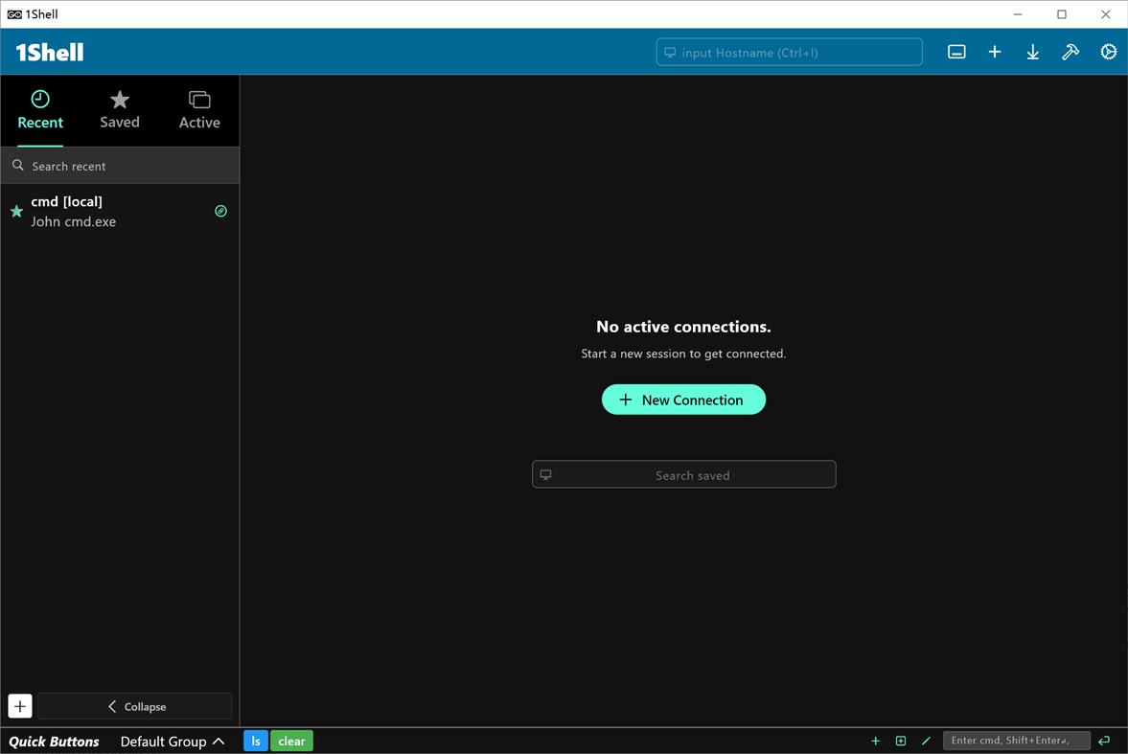Switch to the Saved tab
The width and height of the screenshot is (1128, 754).
tap(120, 110)
